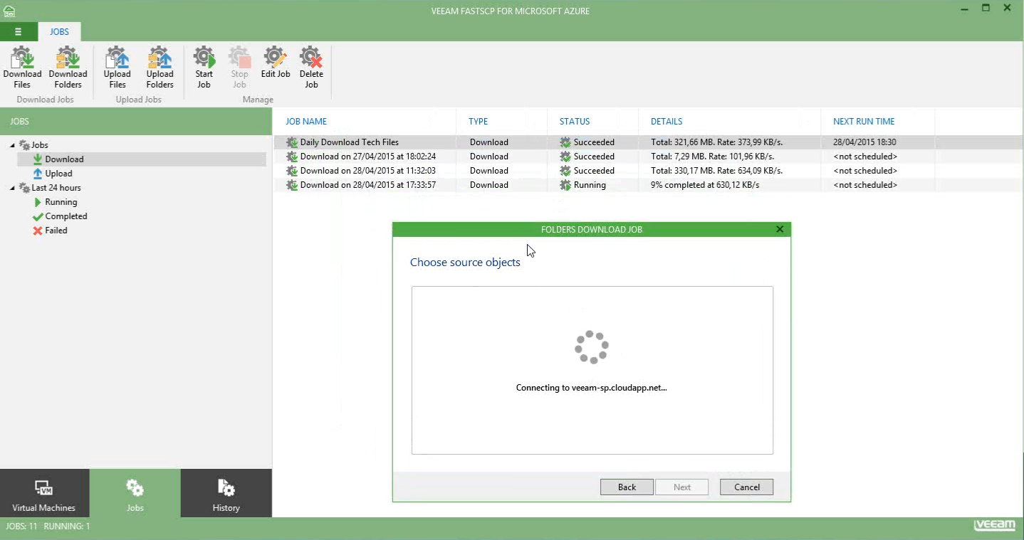This screenshot has height=540, width=1024.
Task: Open the hamburger main menu button
Action: [x=19, y=31]
